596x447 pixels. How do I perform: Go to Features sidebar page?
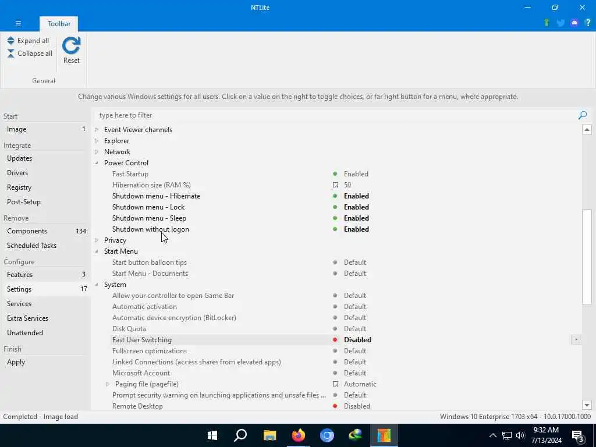45,275
